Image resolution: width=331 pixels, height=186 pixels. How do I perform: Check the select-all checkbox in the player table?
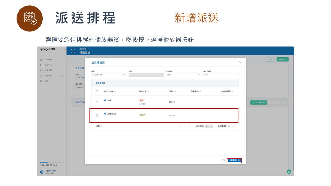(x=97, y=91)
